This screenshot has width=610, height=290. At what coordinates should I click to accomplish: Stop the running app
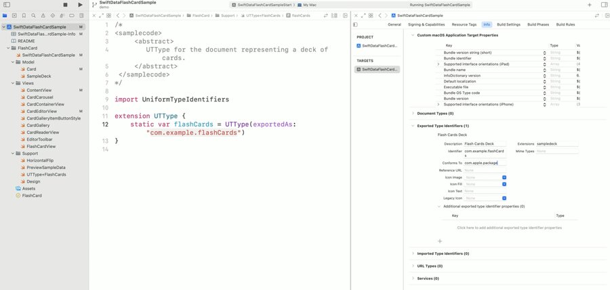click(x=65, y=5)
